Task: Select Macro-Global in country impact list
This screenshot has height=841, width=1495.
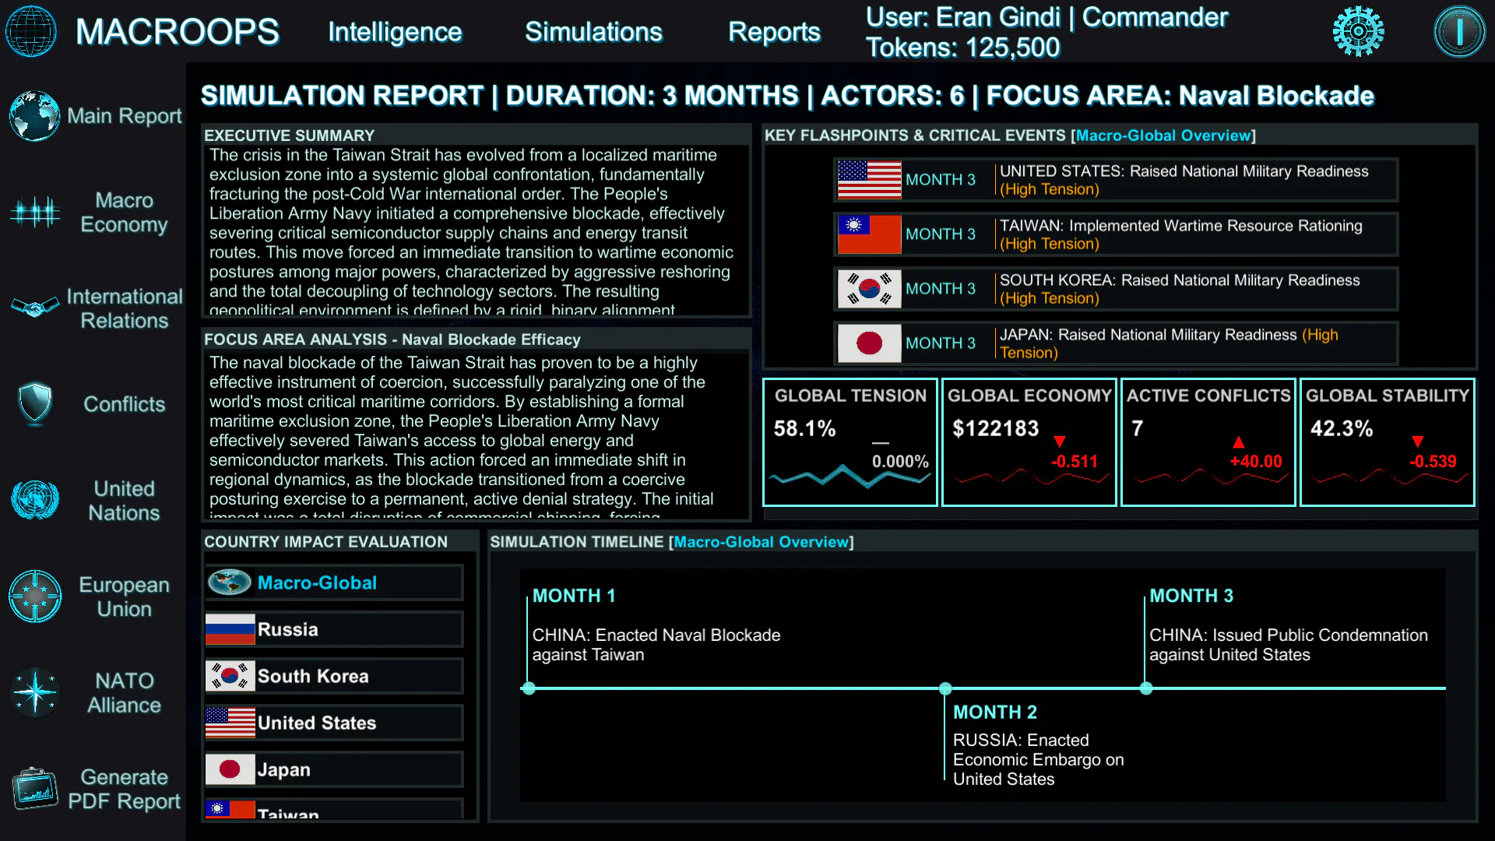Action: (x=334, y=582)
